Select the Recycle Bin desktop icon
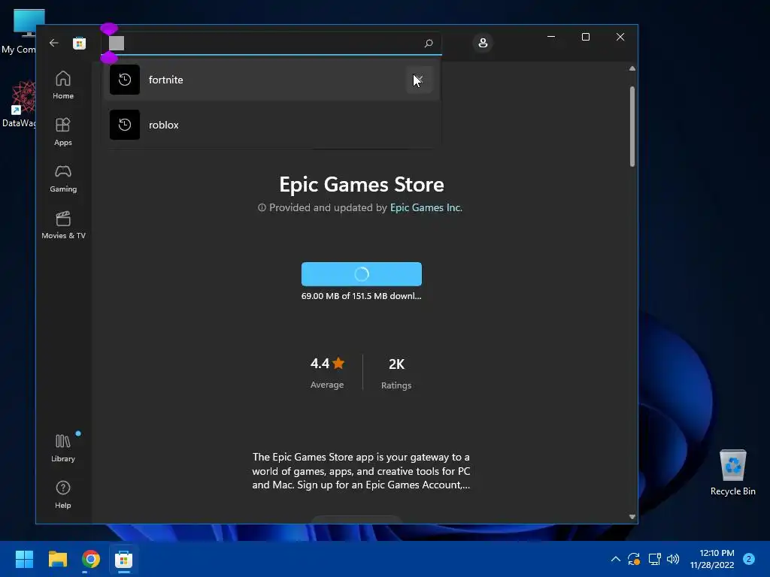Image resolution: width=770 pixels, height=577 pixels. (x=732, y=473)
